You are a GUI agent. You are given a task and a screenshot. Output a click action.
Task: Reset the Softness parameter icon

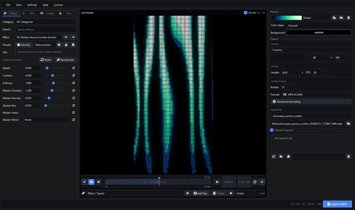(x=73, y=83)
